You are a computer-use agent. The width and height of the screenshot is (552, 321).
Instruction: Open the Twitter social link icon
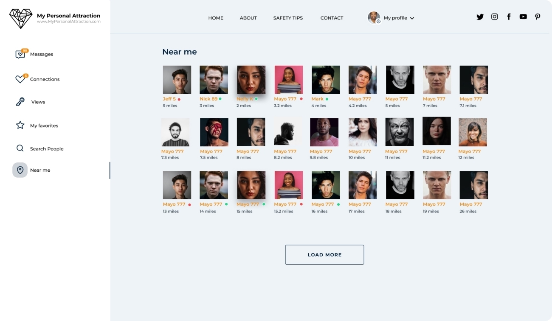[x=480, y=17]
